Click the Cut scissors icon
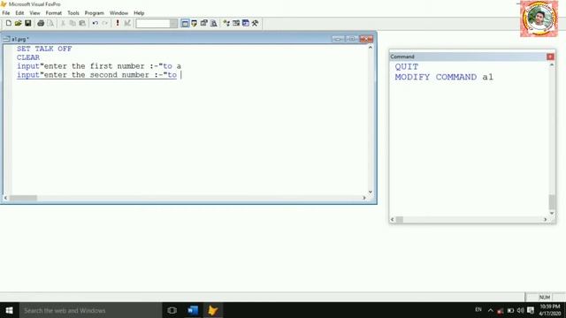566x318 pixels. tap(63, 24)
